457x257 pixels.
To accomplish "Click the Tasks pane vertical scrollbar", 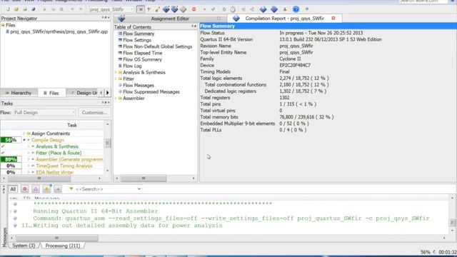I will pos(107,143).
